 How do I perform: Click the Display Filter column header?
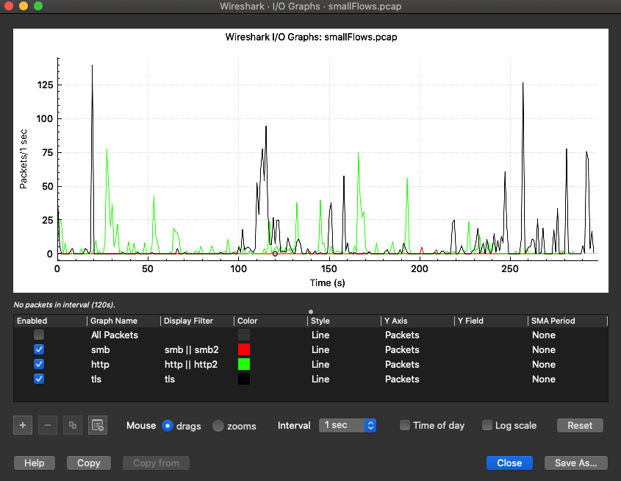197,321
